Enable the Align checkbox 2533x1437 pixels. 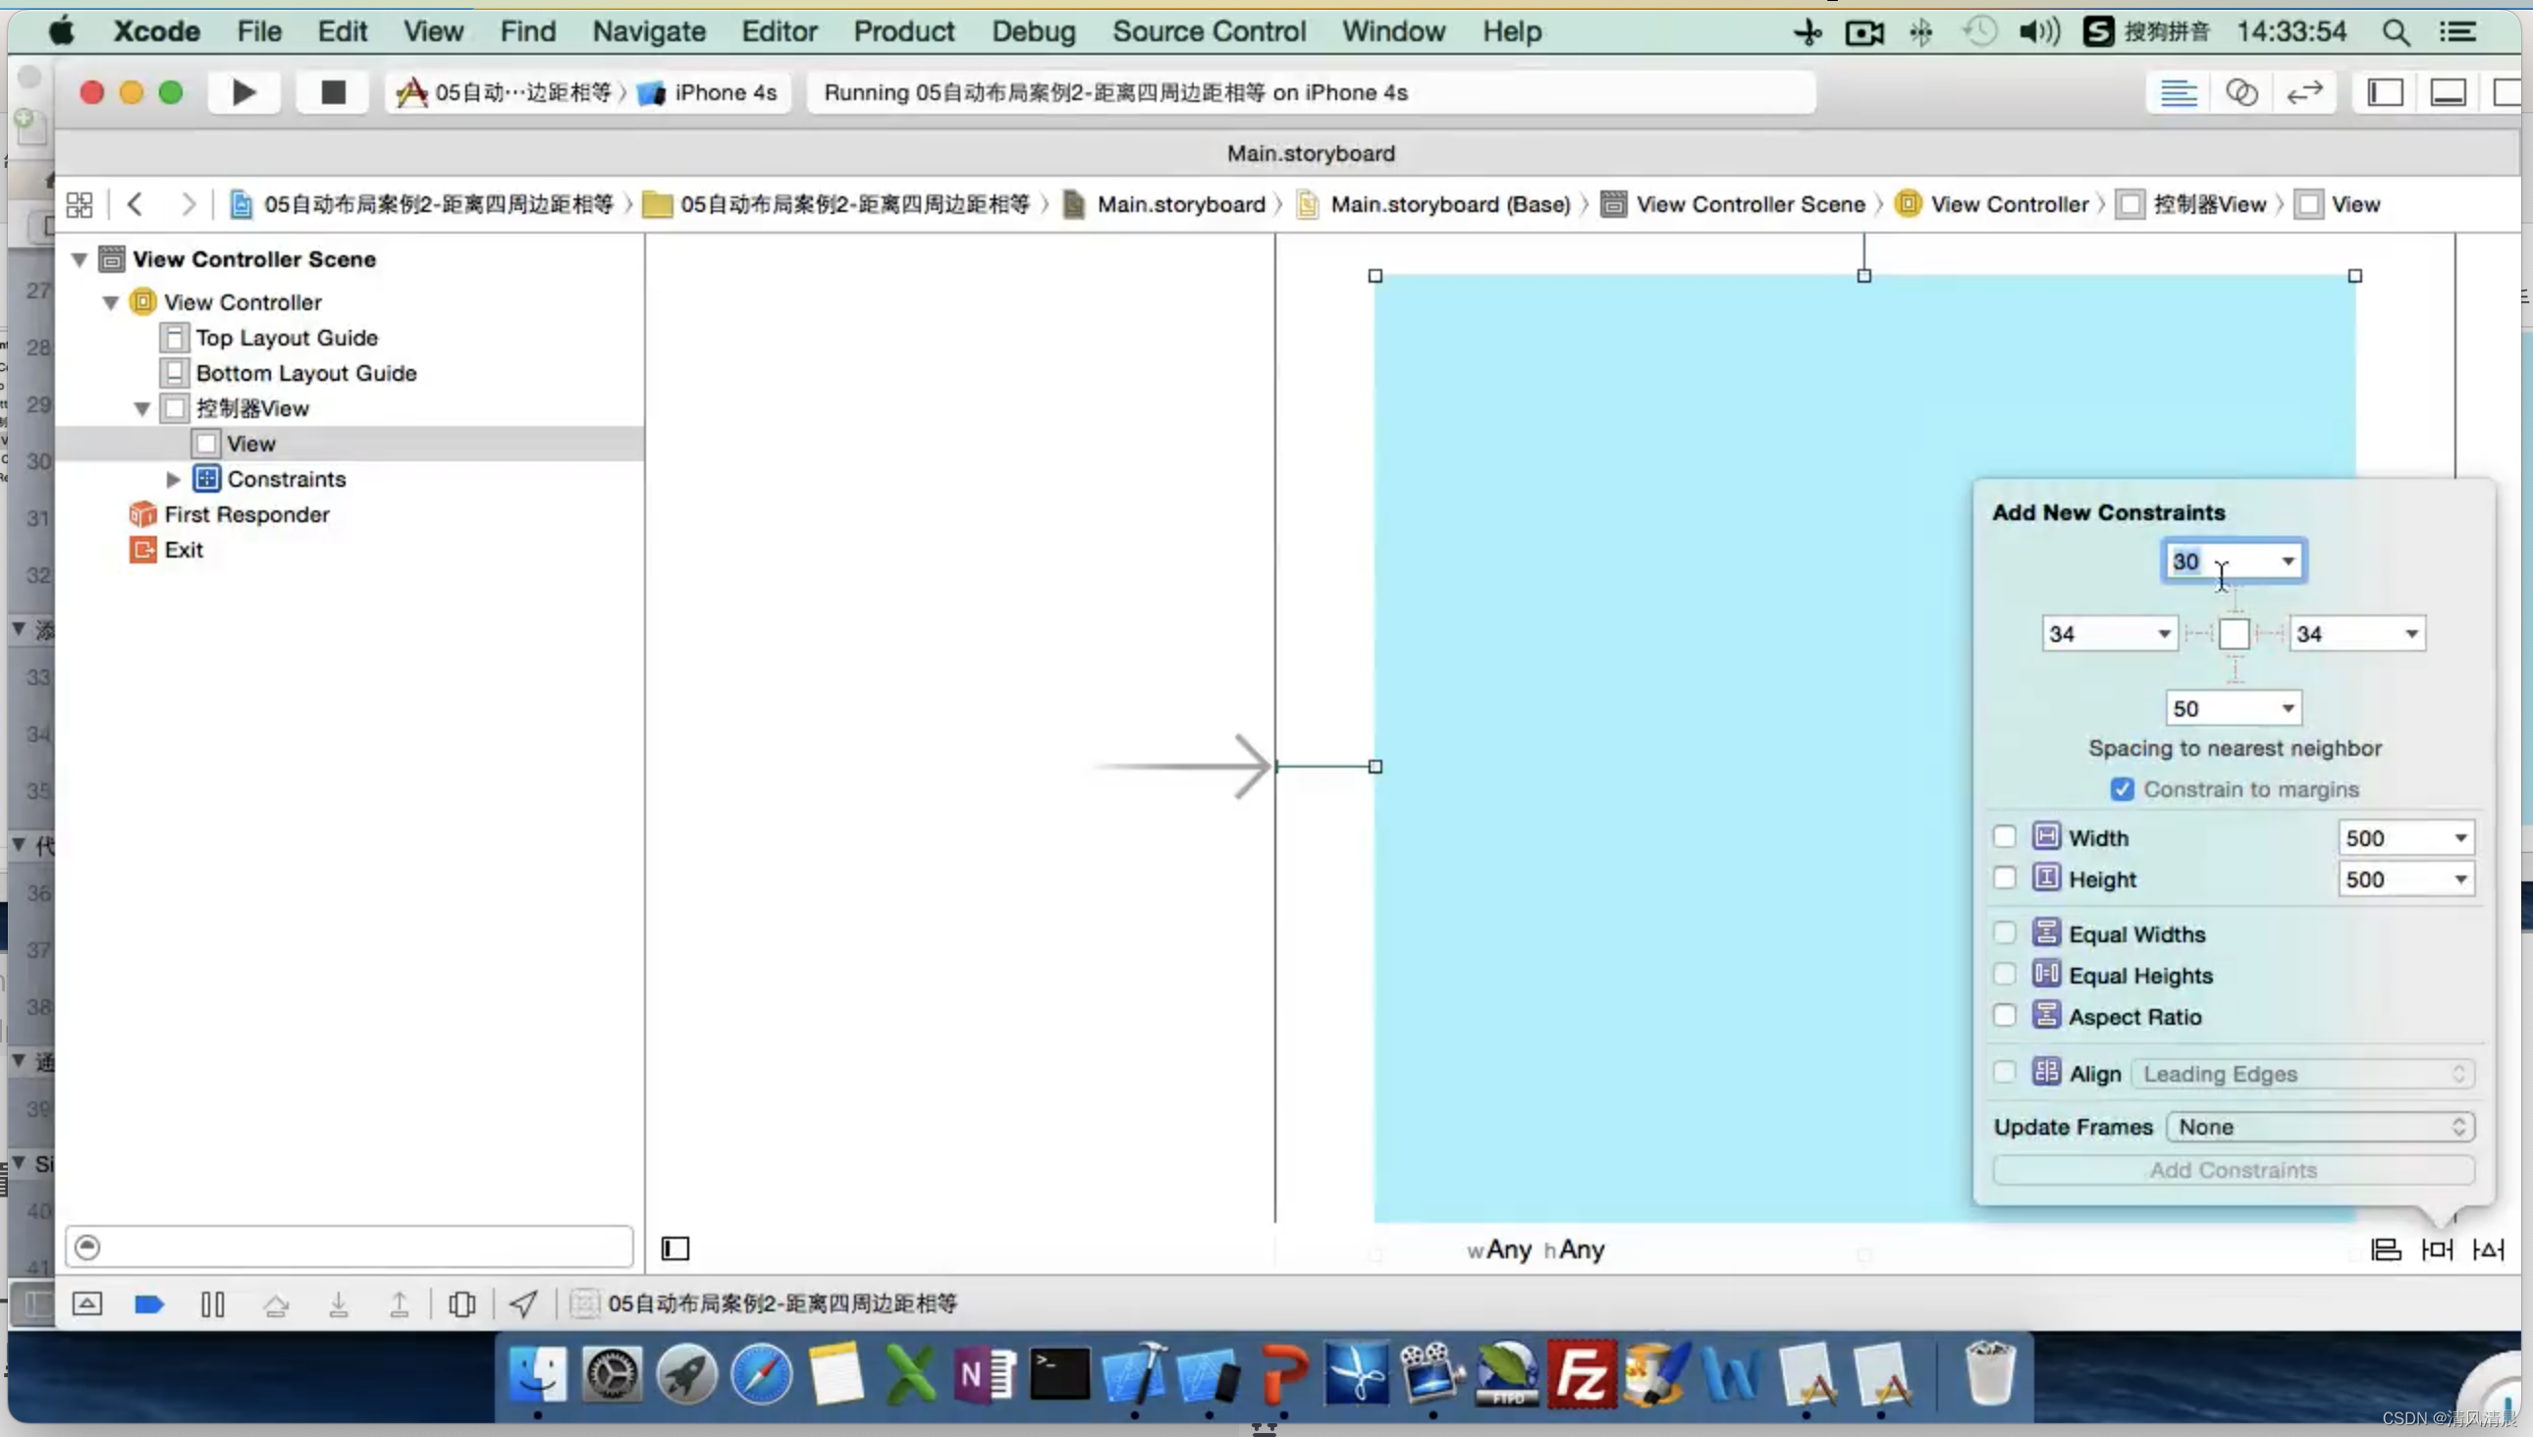tap(2004, 1073)
